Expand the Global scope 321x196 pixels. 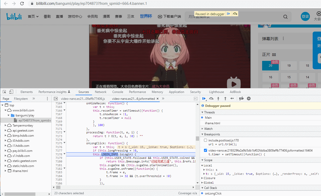coord(202,183)
